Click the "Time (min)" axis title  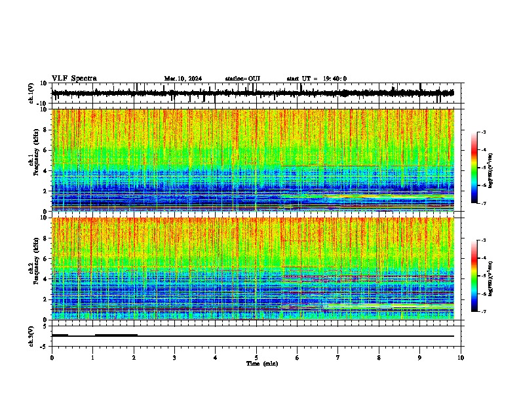262,364
